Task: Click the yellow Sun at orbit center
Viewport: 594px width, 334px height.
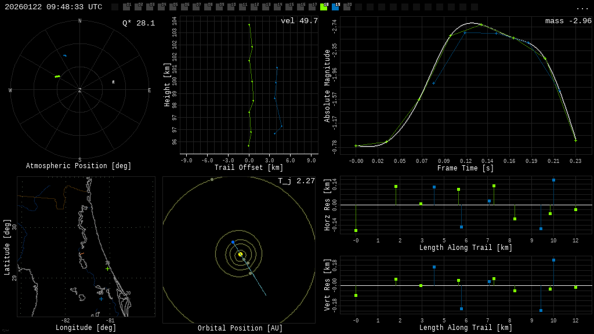Action: (240, 254)
